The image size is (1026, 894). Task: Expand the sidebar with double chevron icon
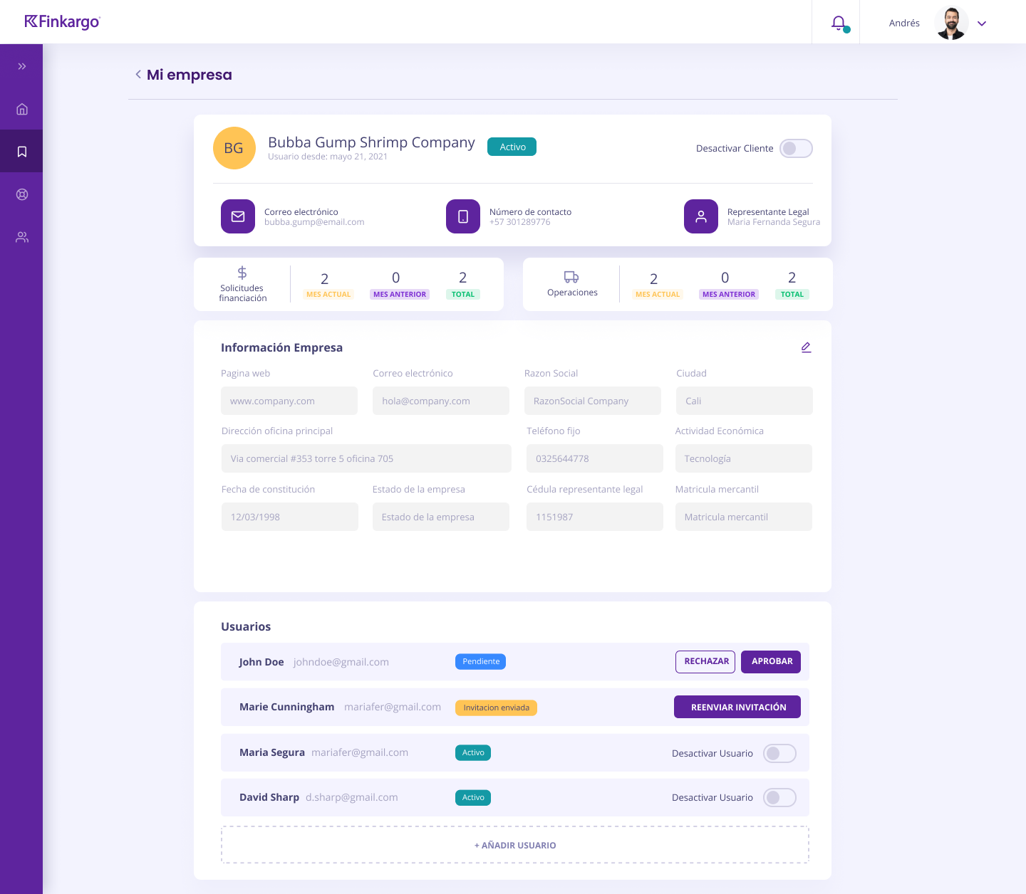[x=22, y=66]
